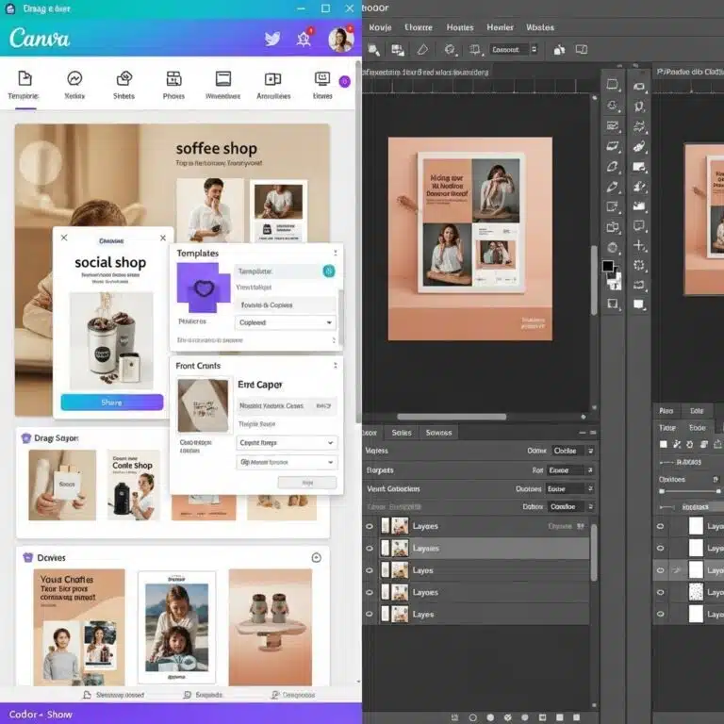Open the Conte Shop template thumbnail
724x724 pixels.
pyautogui.click(x=134, y=485)
